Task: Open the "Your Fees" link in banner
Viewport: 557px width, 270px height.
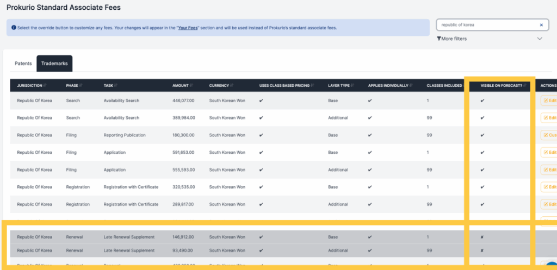Action: pyautogui.click(x=189, y=27)
